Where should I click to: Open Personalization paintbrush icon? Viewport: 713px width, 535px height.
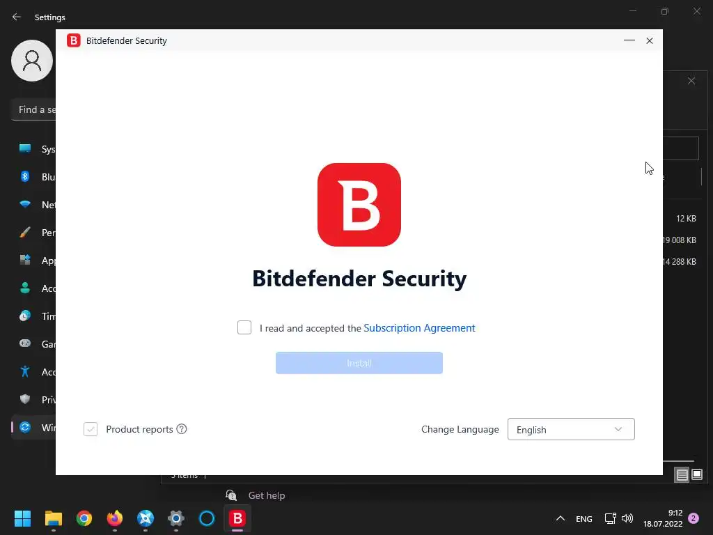[25, 233]
